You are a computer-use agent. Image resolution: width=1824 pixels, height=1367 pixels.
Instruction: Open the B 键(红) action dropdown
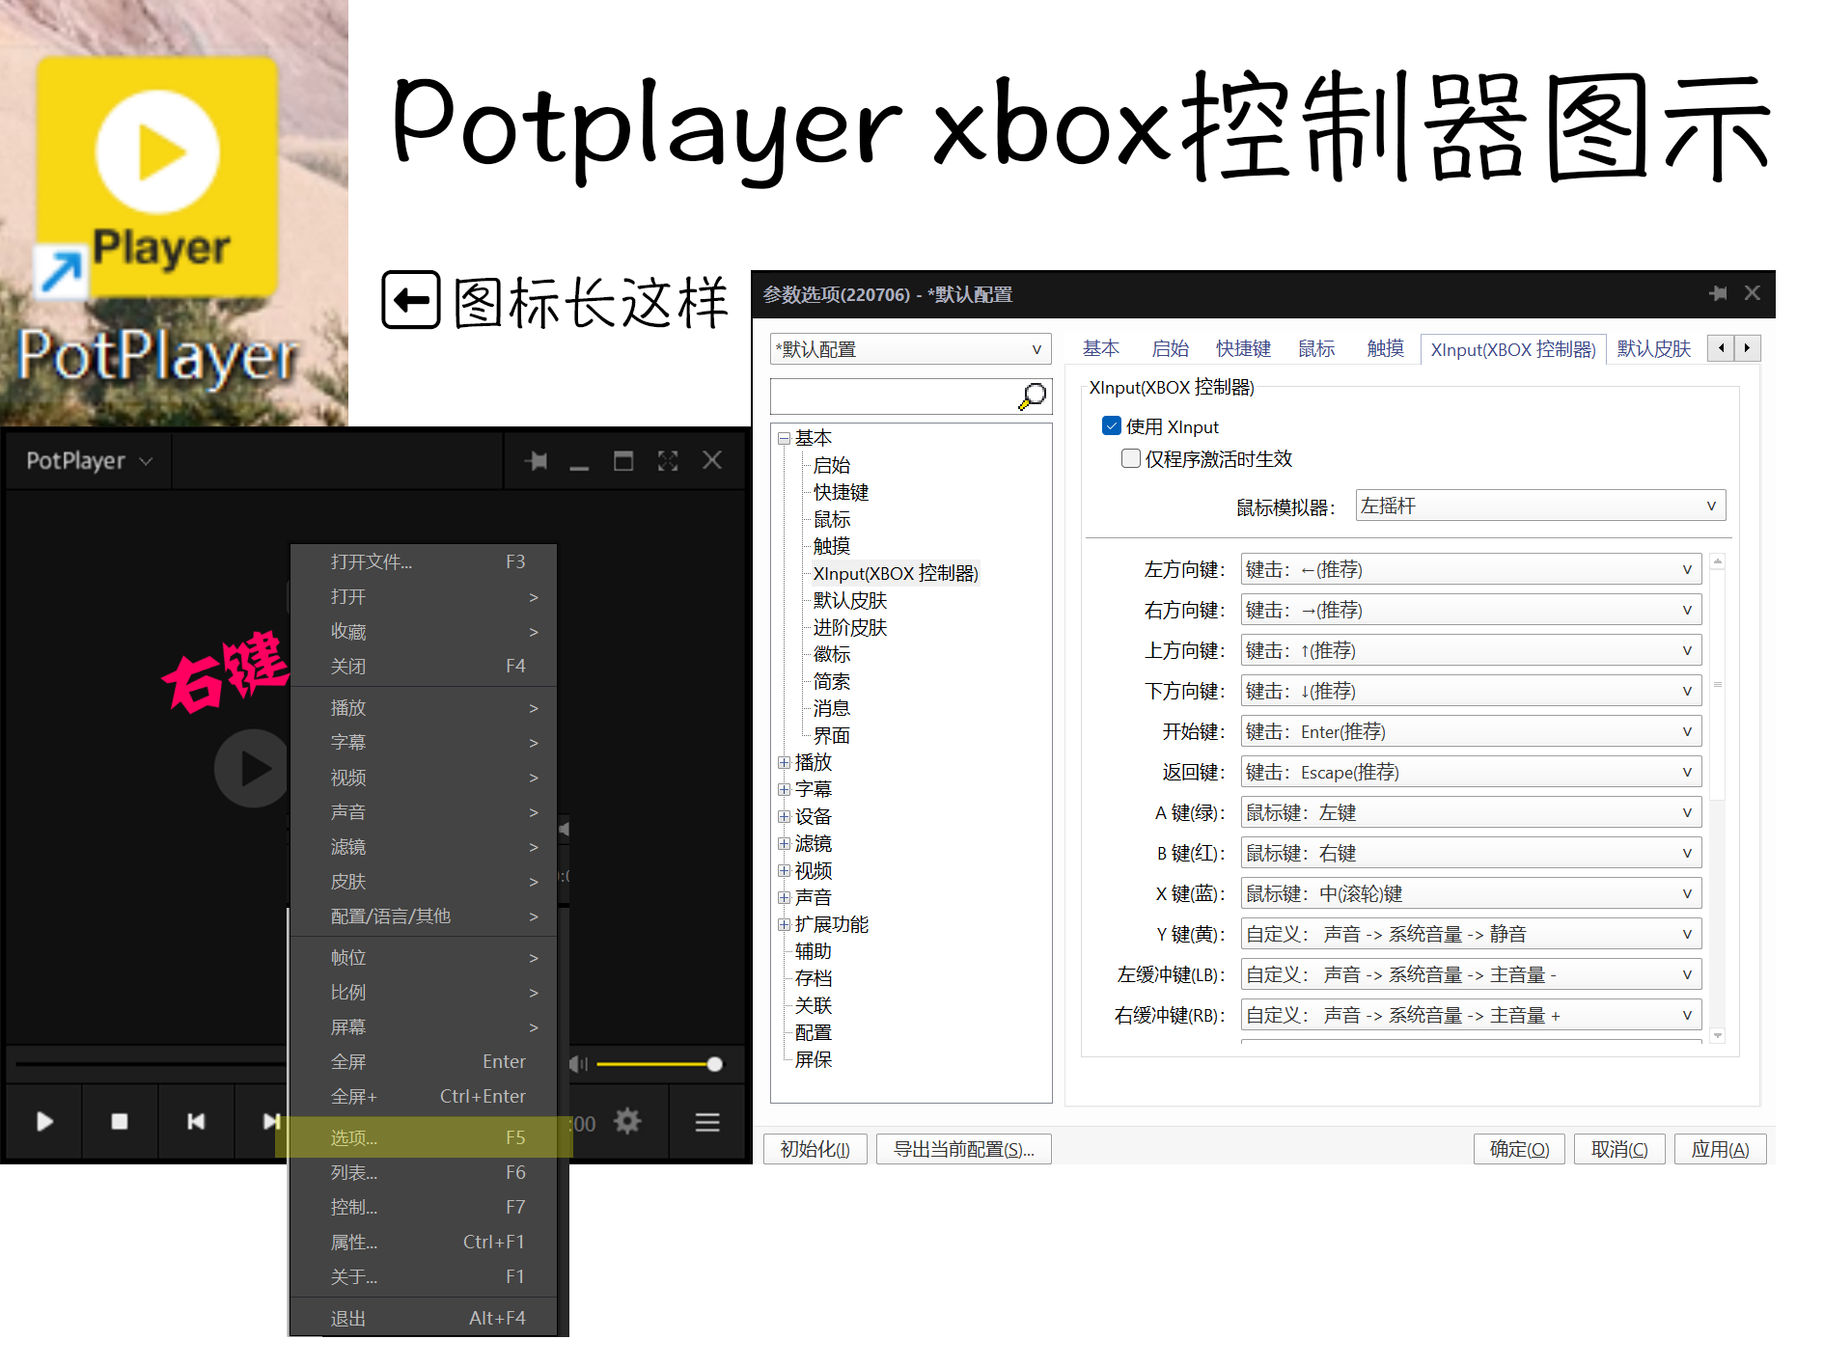click(1471, 853)
